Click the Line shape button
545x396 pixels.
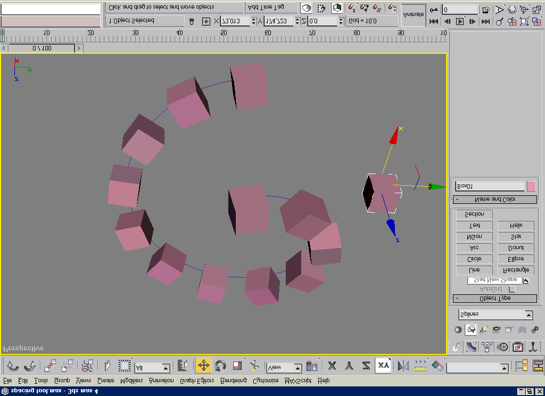[474, 270]
